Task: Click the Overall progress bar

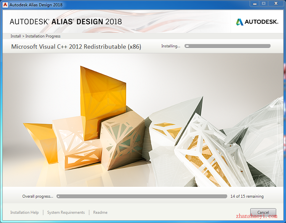Action: (142, 196)
